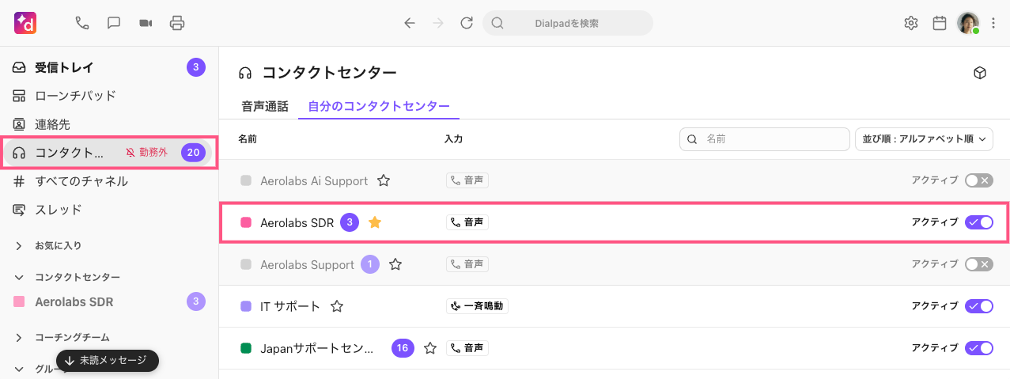Select the 自分のコンタクトセンター tab

(x=379, y=106)
